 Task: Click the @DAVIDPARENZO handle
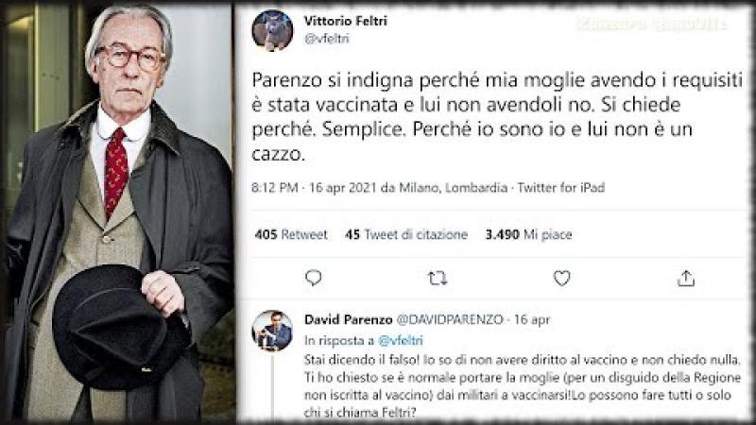[450, 319]
